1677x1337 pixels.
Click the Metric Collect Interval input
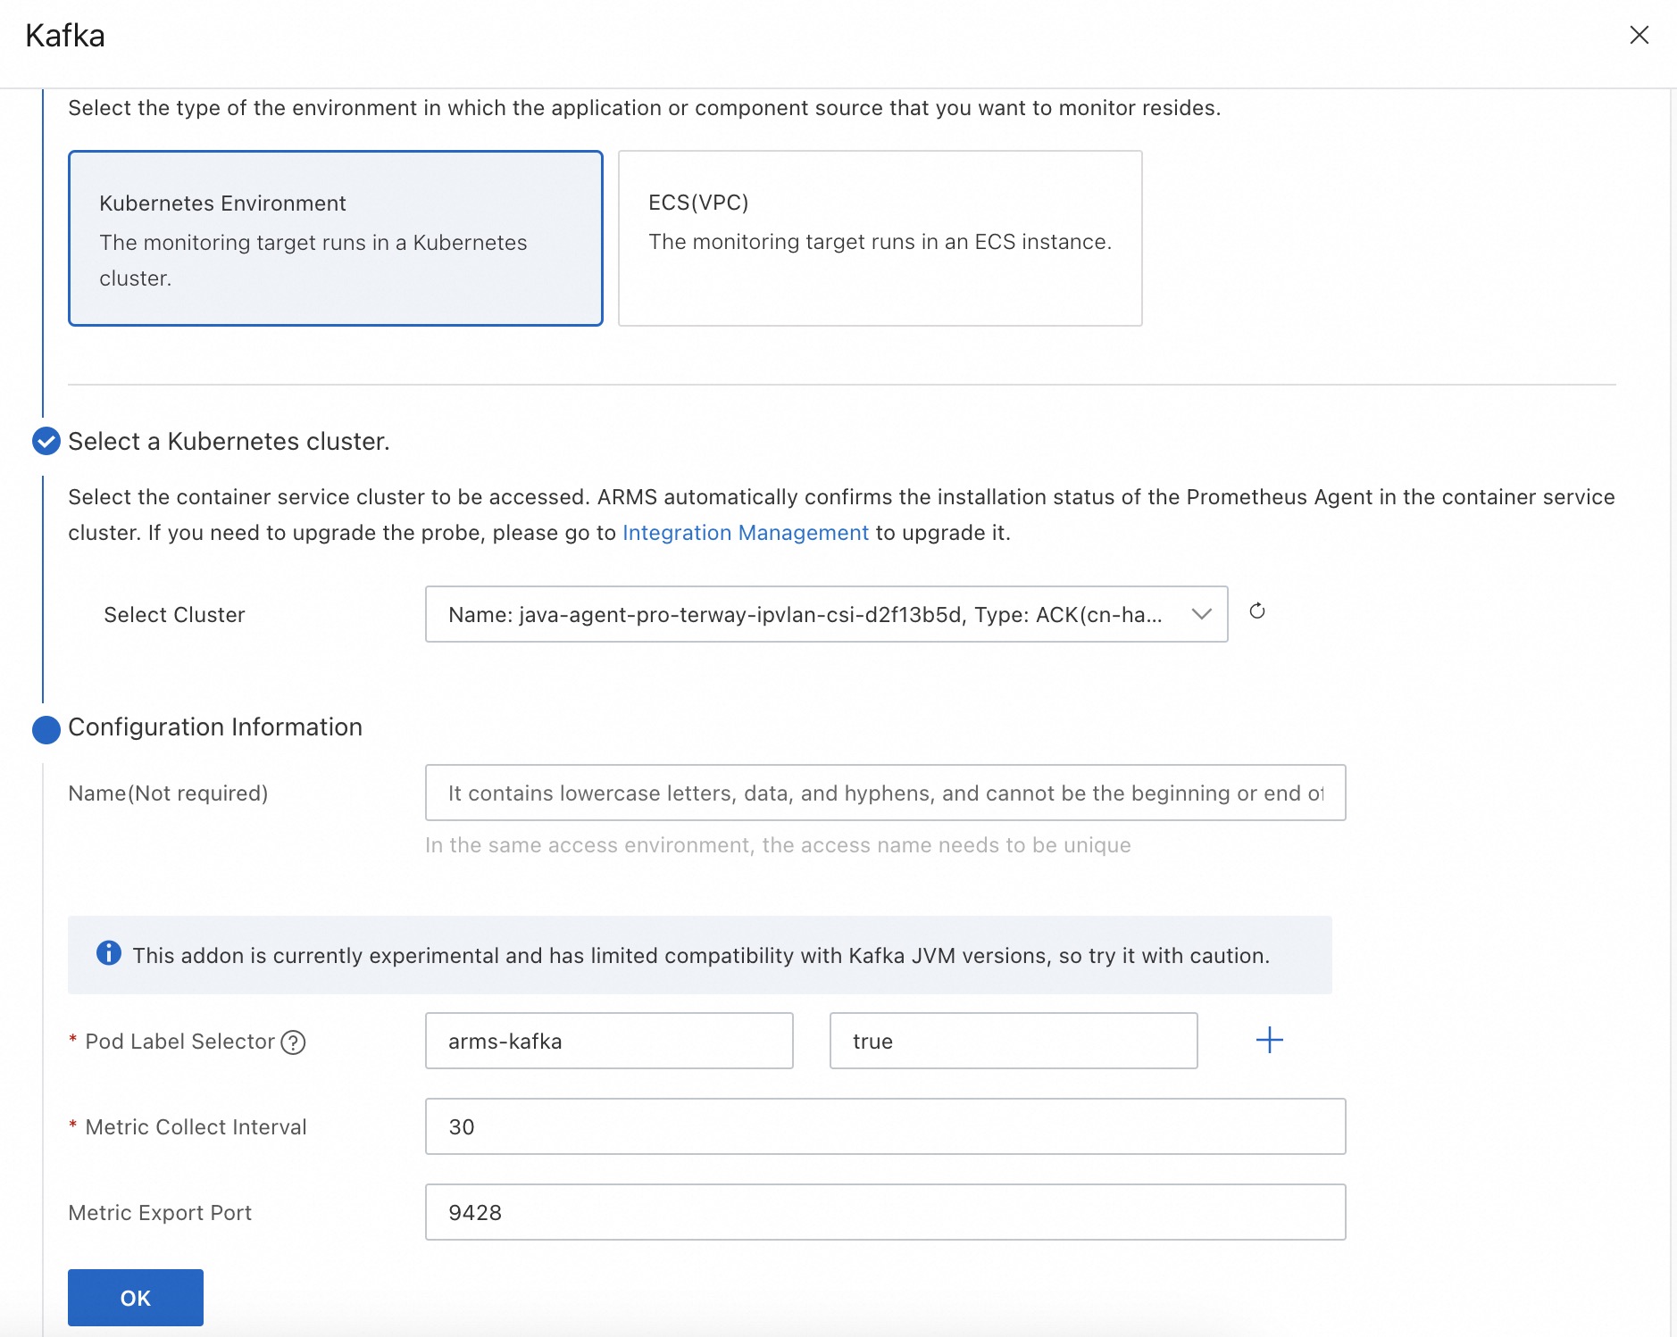click(x=884, y=1126)
